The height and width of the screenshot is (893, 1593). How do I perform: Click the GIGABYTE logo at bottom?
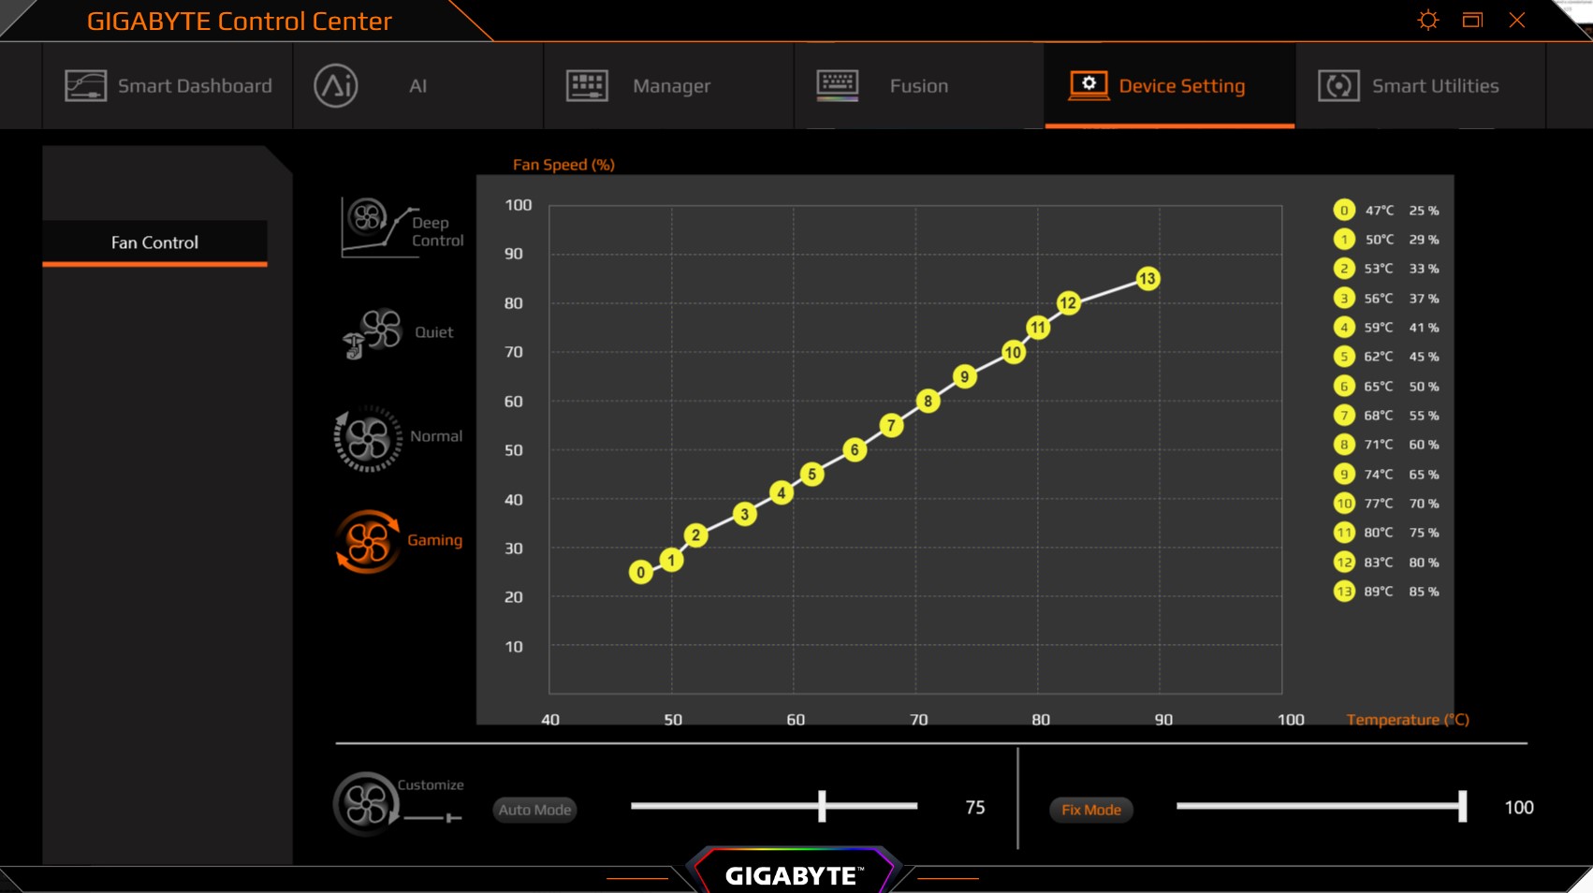795,875
